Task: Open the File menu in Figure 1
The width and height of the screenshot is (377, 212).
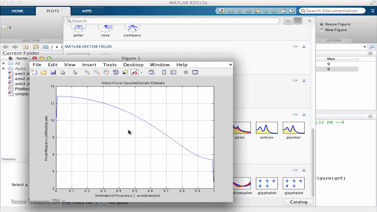Action: coord(37,65)
